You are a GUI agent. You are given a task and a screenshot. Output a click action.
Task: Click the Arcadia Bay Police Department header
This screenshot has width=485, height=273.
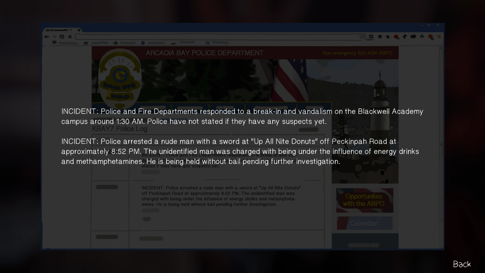pyautogui.click(x=204, y=53)
